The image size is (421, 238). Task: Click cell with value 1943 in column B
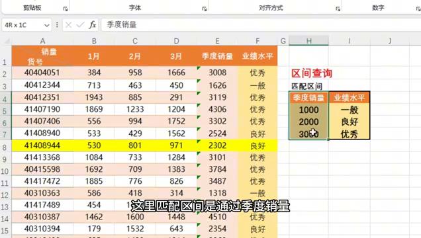click(x=94, y=97)
